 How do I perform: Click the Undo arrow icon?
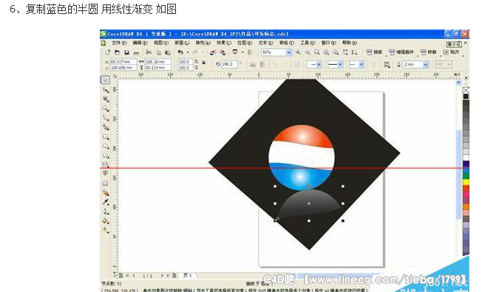[180, 52]
